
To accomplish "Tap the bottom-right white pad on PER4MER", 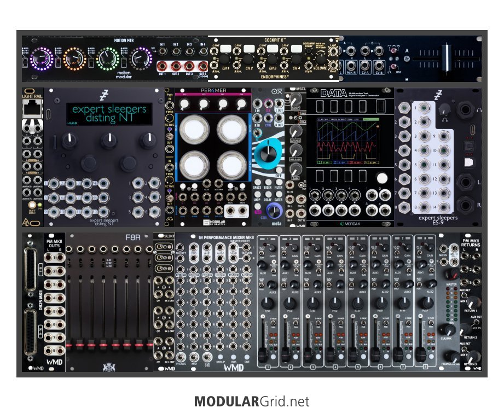I will (x=231, y=165).
